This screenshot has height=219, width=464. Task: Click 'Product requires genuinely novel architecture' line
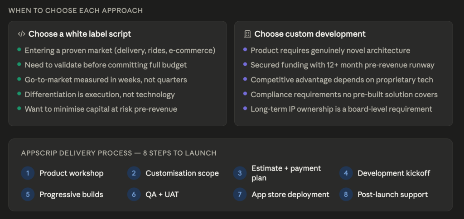330,51
